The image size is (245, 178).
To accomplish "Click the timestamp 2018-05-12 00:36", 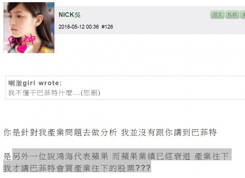I will click(x=79, y=27).
